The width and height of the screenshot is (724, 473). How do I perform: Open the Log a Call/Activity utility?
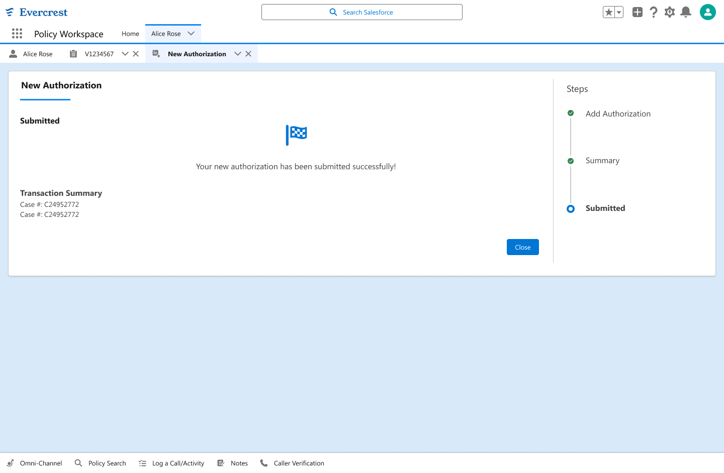171,463
